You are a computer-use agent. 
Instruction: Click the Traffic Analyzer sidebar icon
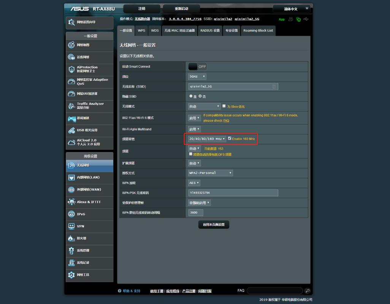71,106
